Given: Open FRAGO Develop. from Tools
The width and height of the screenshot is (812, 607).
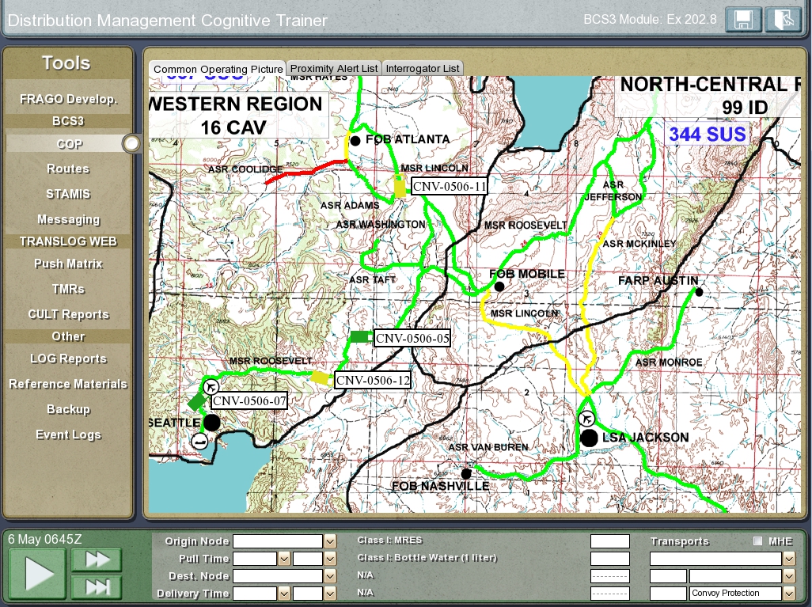Looking at the screenshot, I should [x=68, y=99].
